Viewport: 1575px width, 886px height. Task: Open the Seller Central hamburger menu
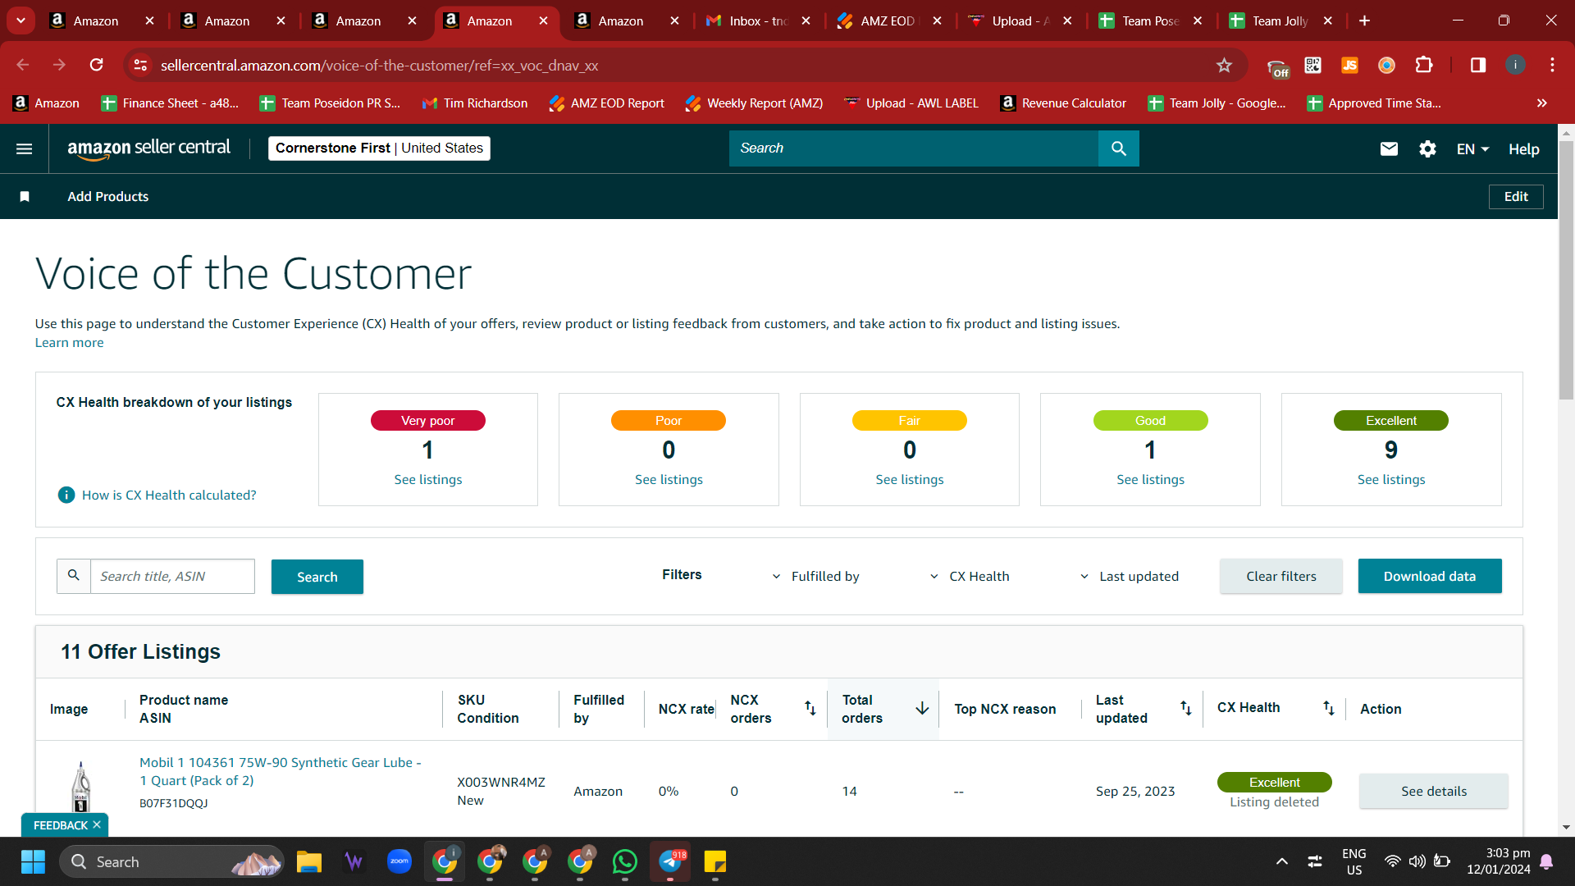(25, 148)
